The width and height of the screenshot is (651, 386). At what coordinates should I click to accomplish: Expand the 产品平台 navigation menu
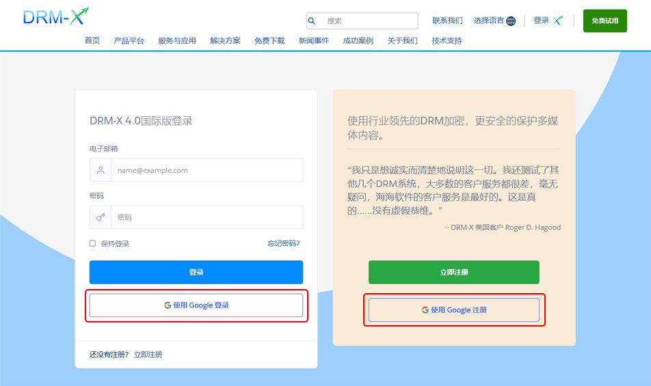click(x=129, y=41)
